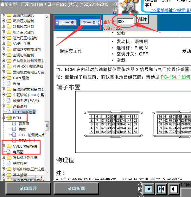Click the 诊断说明 folder icon
191x197 pixels.
[9, 106]
